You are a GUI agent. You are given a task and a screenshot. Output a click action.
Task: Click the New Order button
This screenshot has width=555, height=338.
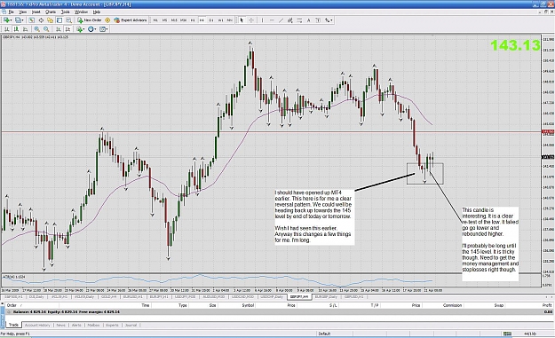90,20
